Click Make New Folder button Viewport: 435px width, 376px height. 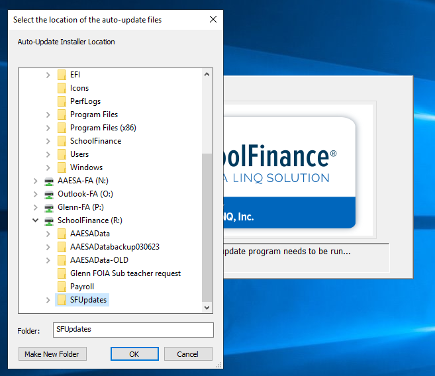point(52,353)
